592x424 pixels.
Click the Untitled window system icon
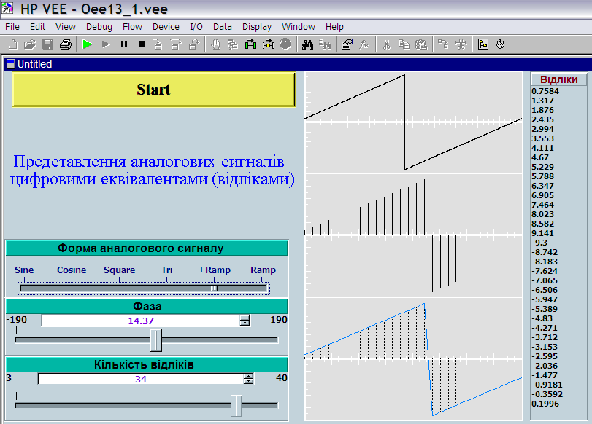click(10, 63)
